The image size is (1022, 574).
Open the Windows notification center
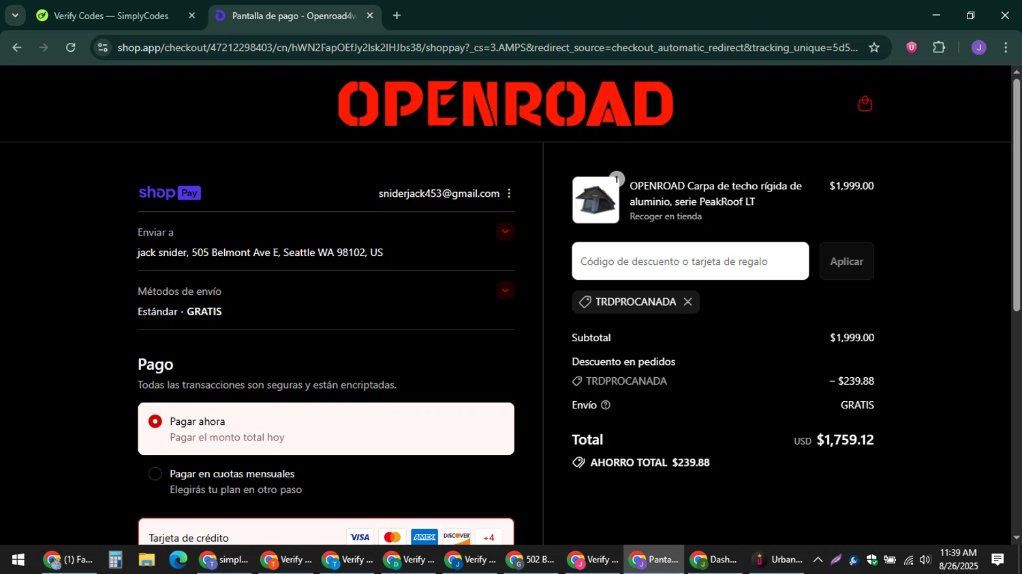[x=997, y=560]
